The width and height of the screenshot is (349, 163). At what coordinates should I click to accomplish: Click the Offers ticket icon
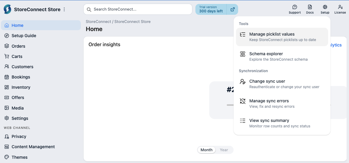click(x=7, y=97)
